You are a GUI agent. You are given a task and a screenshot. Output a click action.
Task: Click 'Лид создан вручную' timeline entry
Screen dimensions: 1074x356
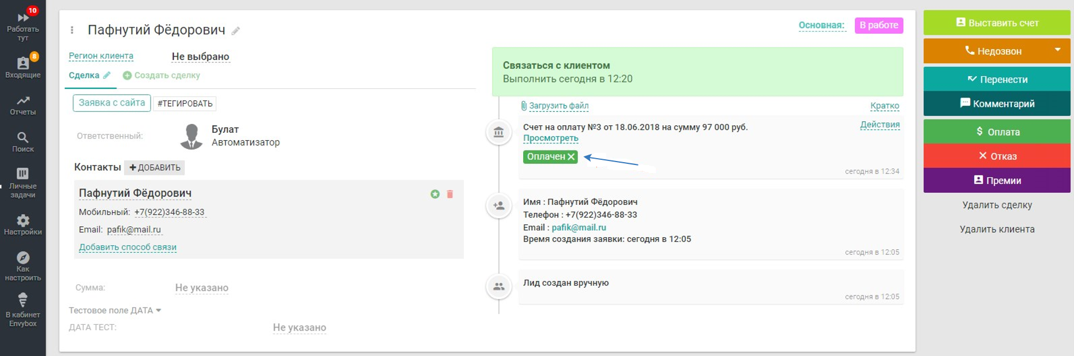[x=566, y=283]
